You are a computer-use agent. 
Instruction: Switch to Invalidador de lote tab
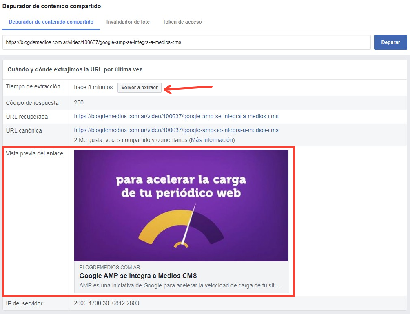click(x=128, y=22)
